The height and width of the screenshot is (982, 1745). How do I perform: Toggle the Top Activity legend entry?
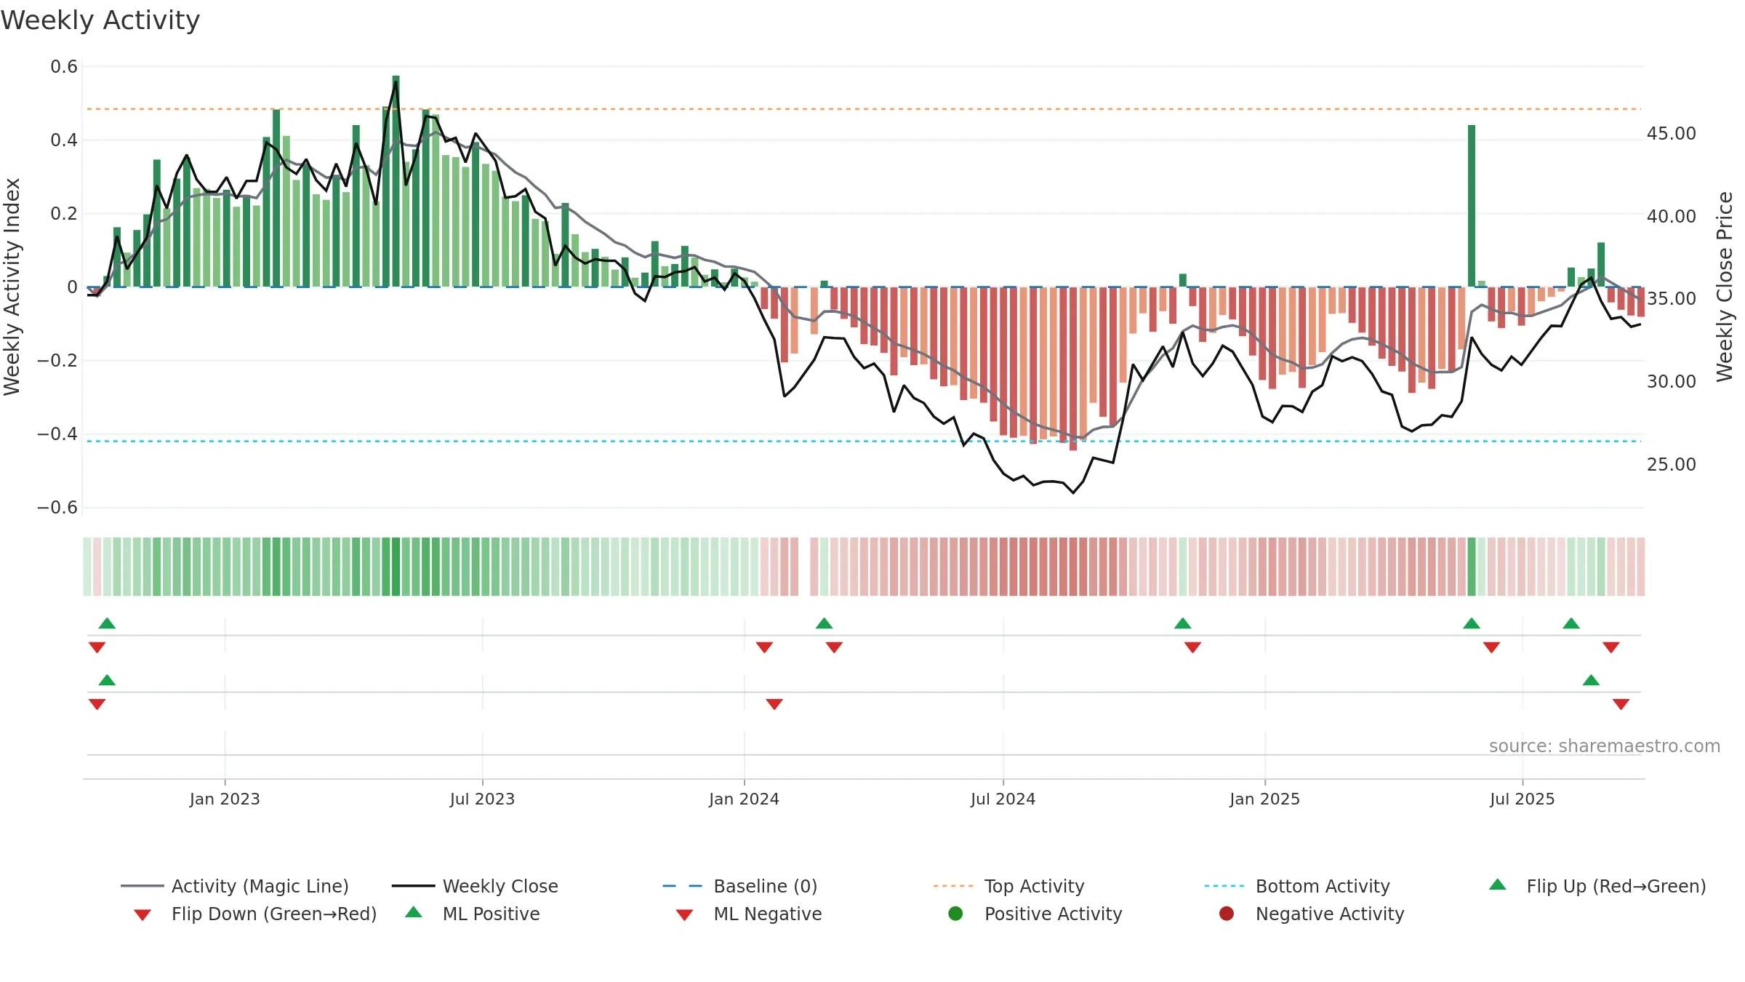1008,886
